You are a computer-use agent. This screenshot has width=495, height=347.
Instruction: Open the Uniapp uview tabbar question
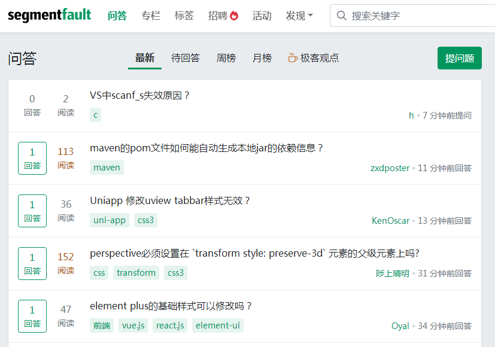[x=170, y=200]
